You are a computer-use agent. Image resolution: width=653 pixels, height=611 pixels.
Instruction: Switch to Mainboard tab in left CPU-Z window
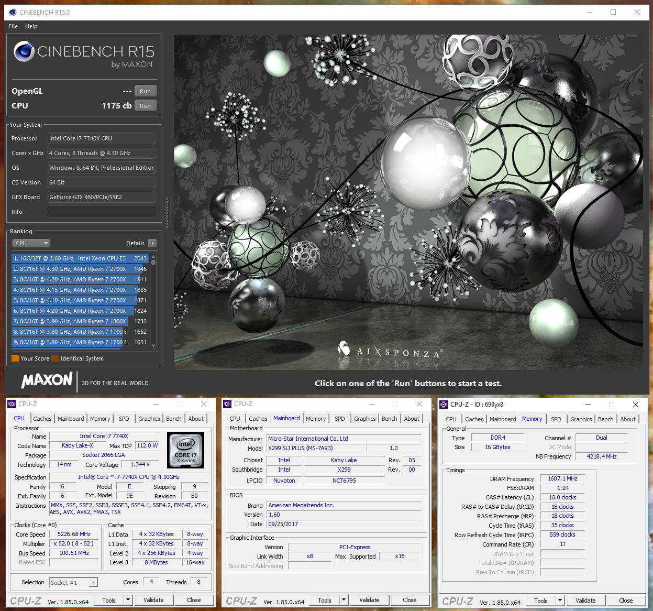point(71,419)
